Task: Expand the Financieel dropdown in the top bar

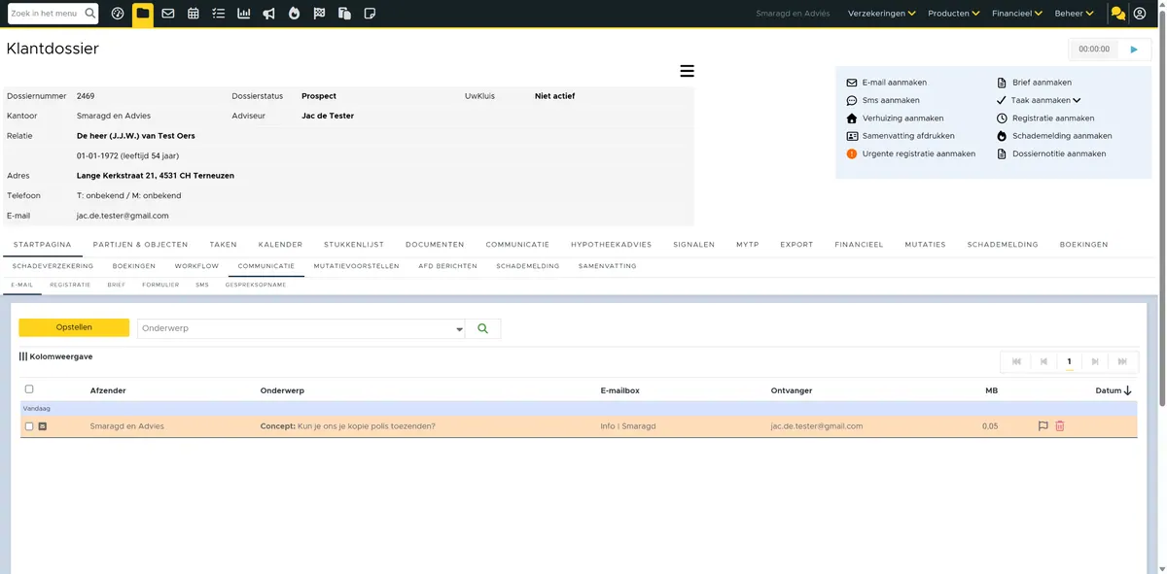Action: [1017, 14]
